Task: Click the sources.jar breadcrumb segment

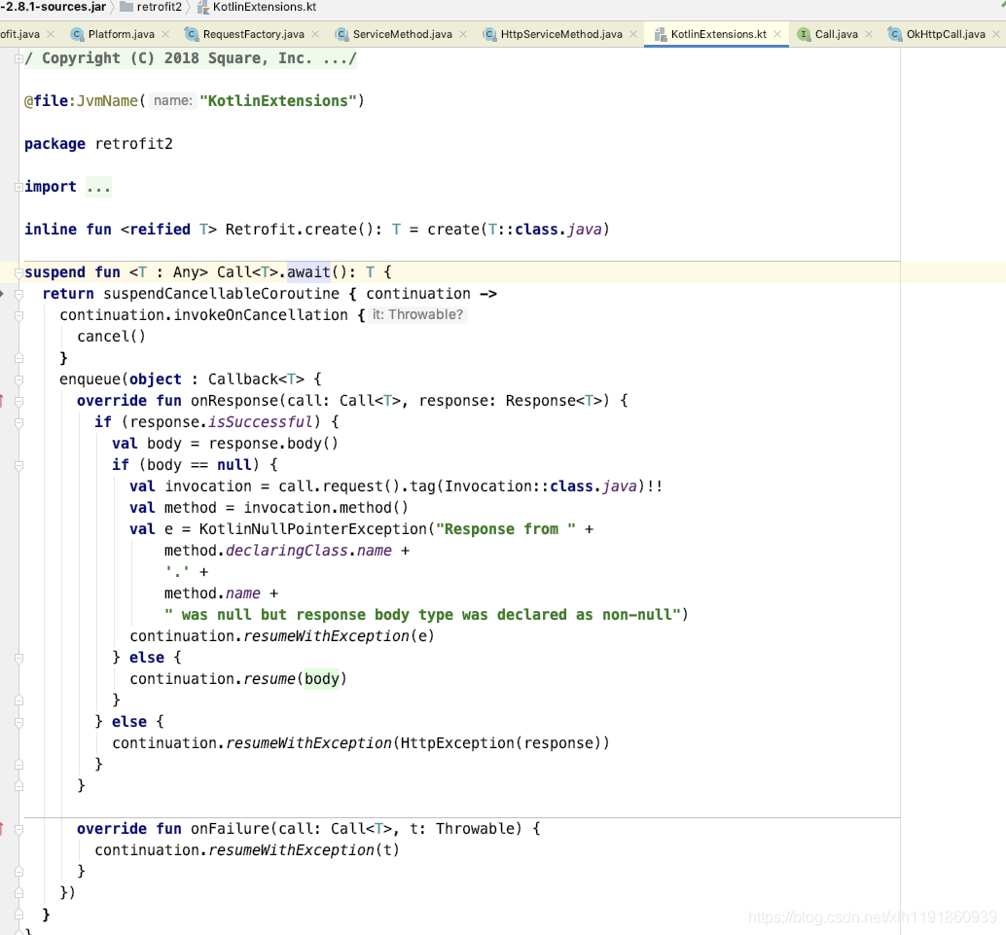Action: (x=54, y=7)
